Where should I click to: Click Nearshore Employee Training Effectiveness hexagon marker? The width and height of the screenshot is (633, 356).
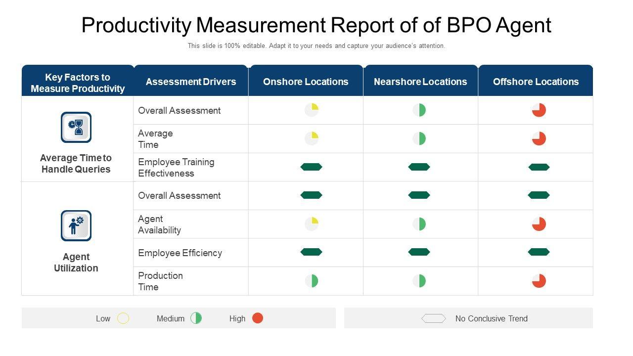(x=419, y=167)
